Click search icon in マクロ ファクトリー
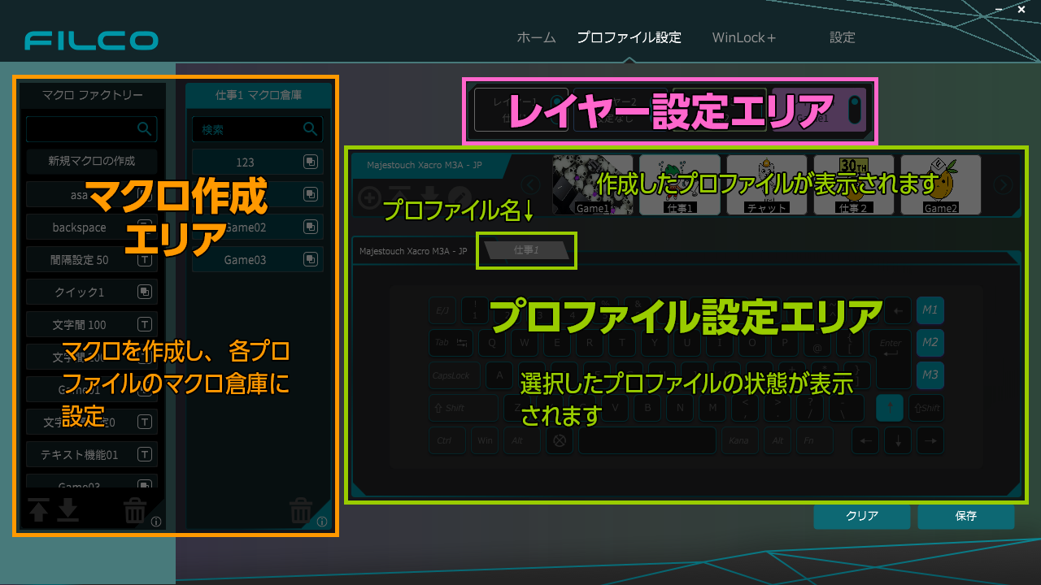The height and width of the screenshot is (585, 1041). [x=144, y=128]
